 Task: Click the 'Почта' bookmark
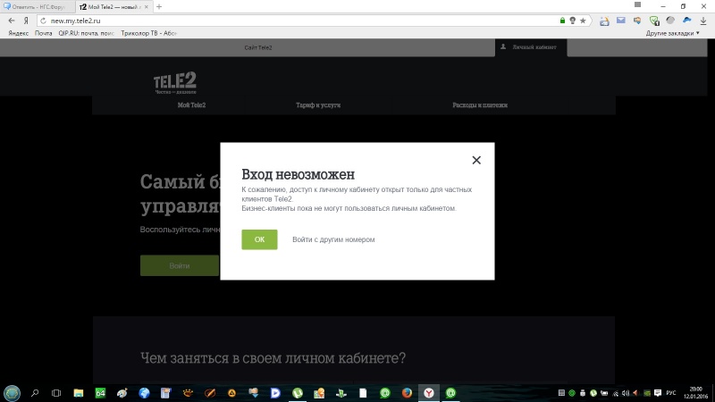tap(43, 33)
